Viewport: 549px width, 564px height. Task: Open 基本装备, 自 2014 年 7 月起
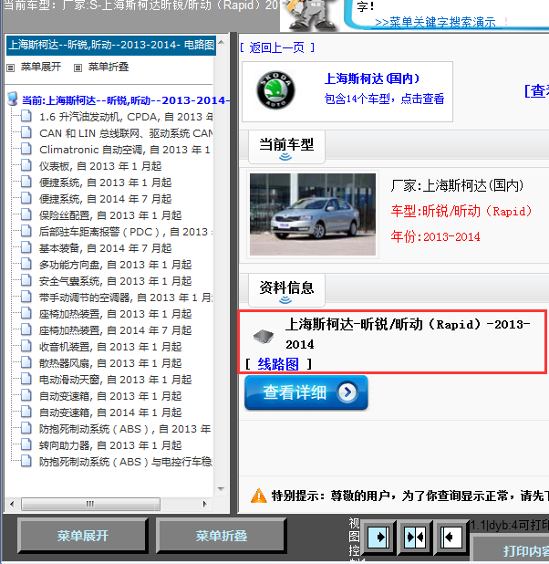[106, 248]
